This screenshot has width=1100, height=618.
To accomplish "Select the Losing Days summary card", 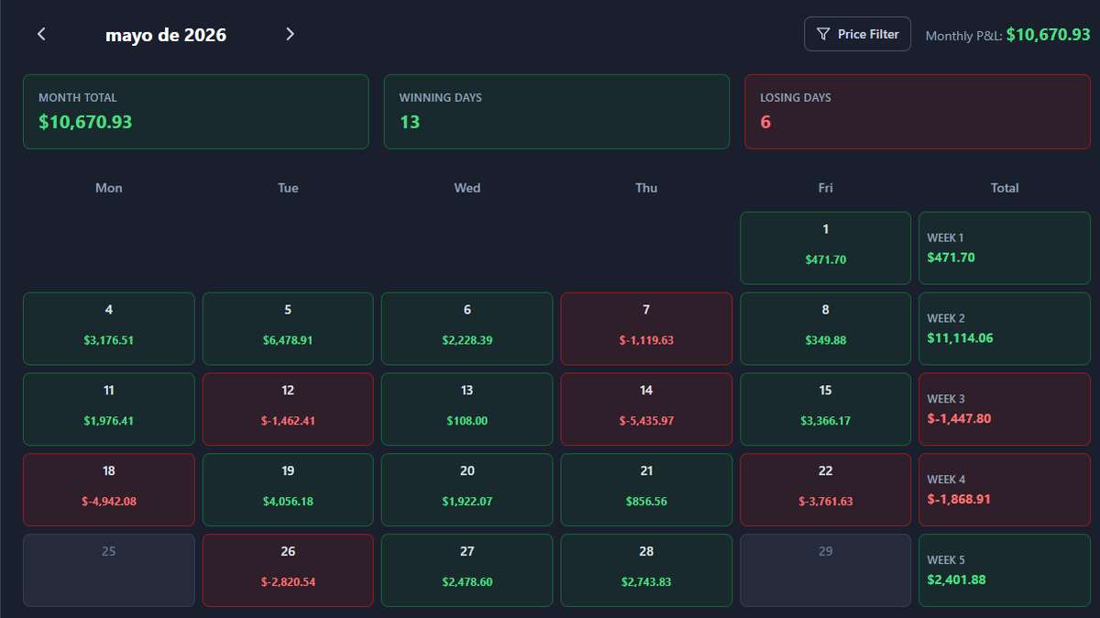I will (918, 112).
